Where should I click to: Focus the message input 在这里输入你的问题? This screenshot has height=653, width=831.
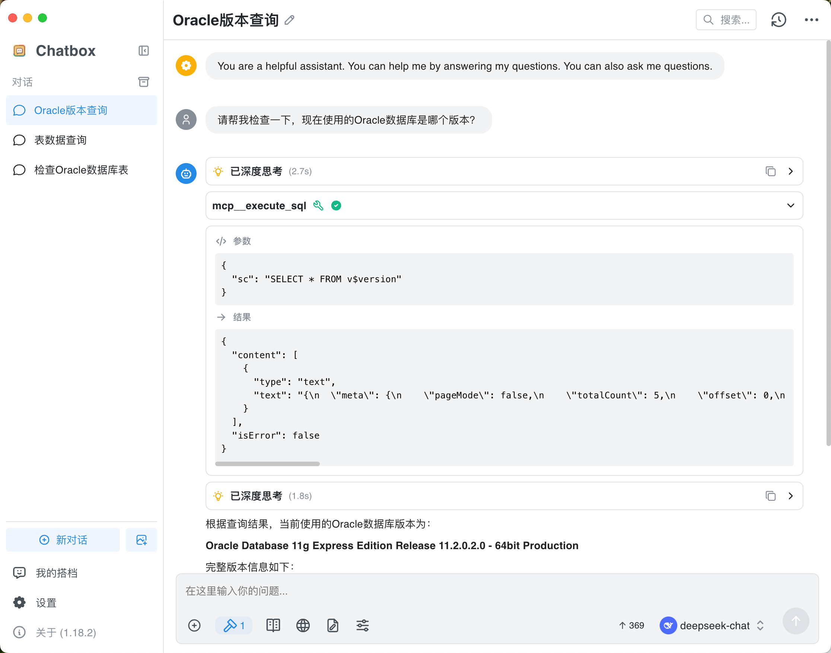point(497,591)
